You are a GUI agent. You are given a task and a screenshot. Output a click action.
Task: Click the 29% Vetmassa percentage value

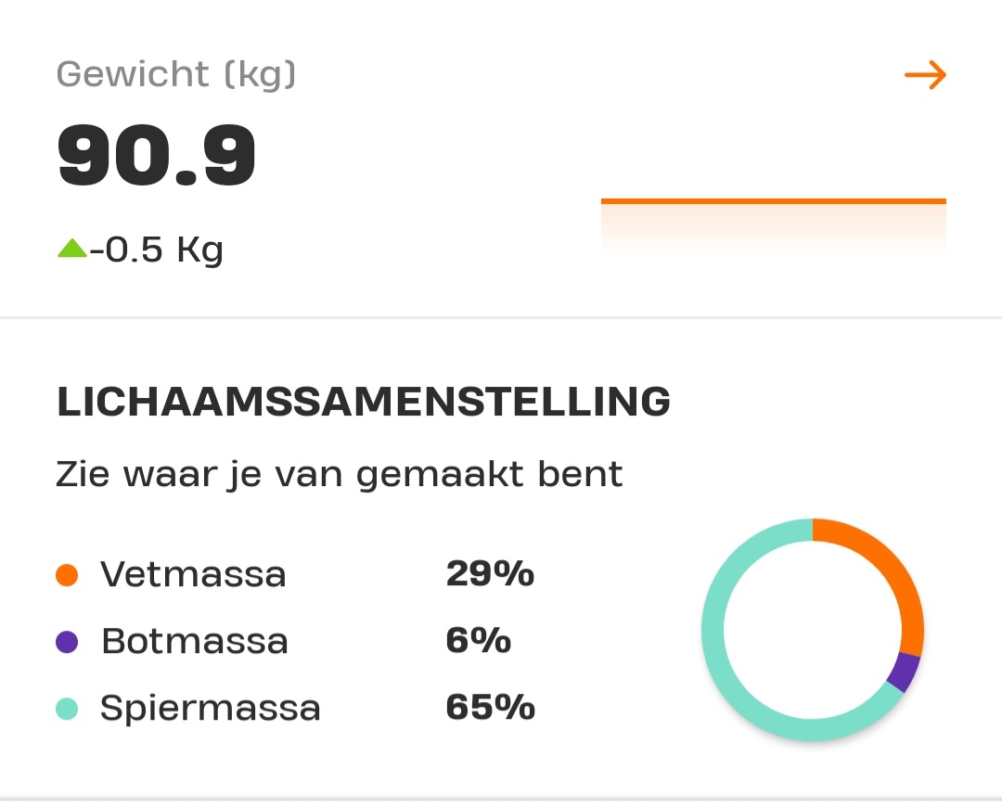coord(490,574)
